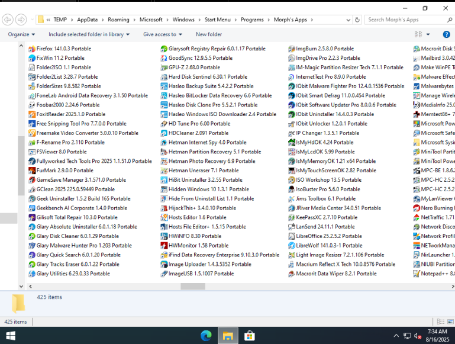Expand the recent locations dropdown arrow
Screen dimensions: 455x344
(32, 20)
